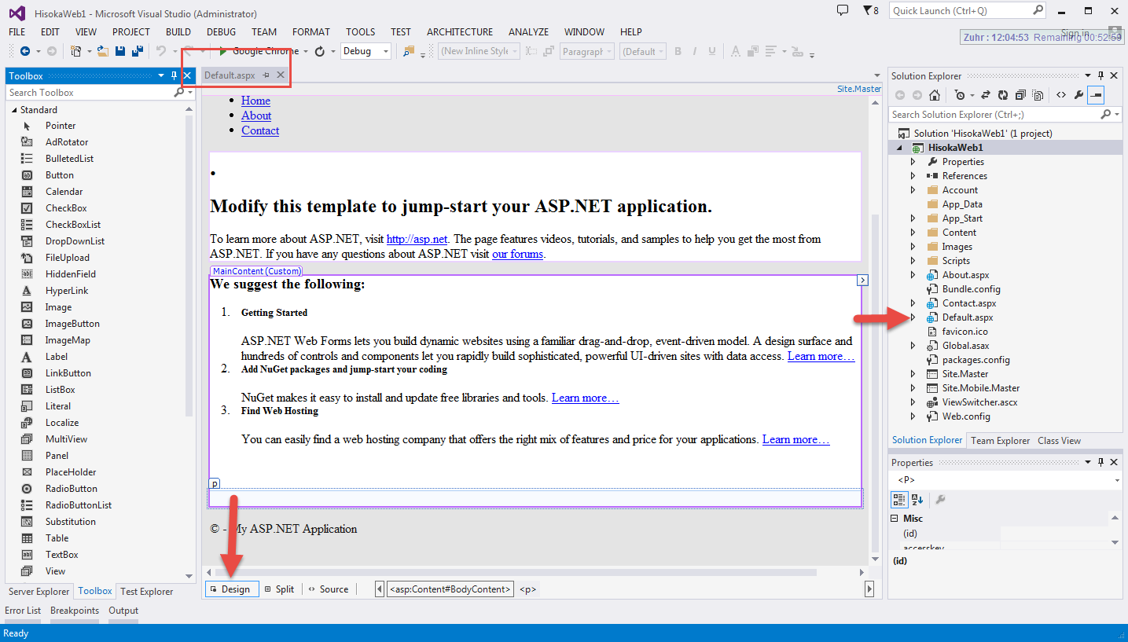Click the Pending Changes Filter clock icon
Image resolution: width=1128 pixels, height=642 pixels.
(x=960, y=95)
